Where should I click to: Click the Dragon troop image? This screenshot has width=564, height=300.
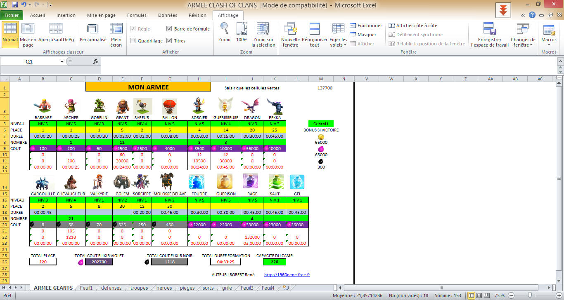click(x=251, y=106)
